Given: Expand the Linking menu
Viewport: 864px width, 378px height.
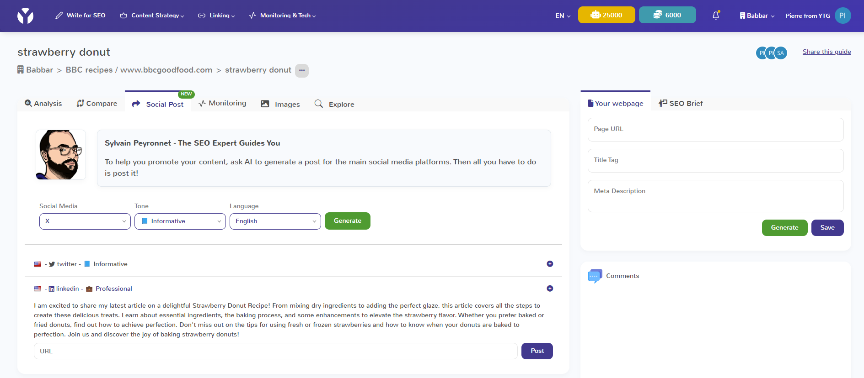Looking at the screenshot, I should [x=216, y=16].
